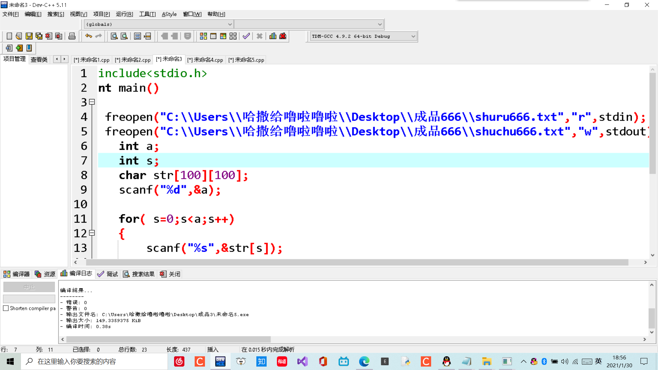This screenshot has width=658, height=370.
Task: Click the syntax check checkmark icon
Action: click(x=246, y=36)
